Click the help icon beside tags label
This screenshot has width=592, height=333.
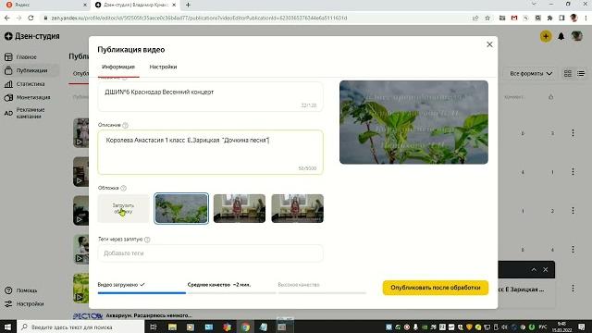pyautogui.click(x=147, y=240)
